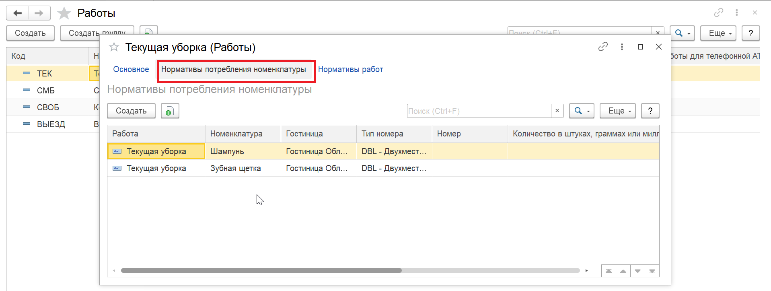Star the Текущая уборка dialog as favorite

tap(114, 47)
